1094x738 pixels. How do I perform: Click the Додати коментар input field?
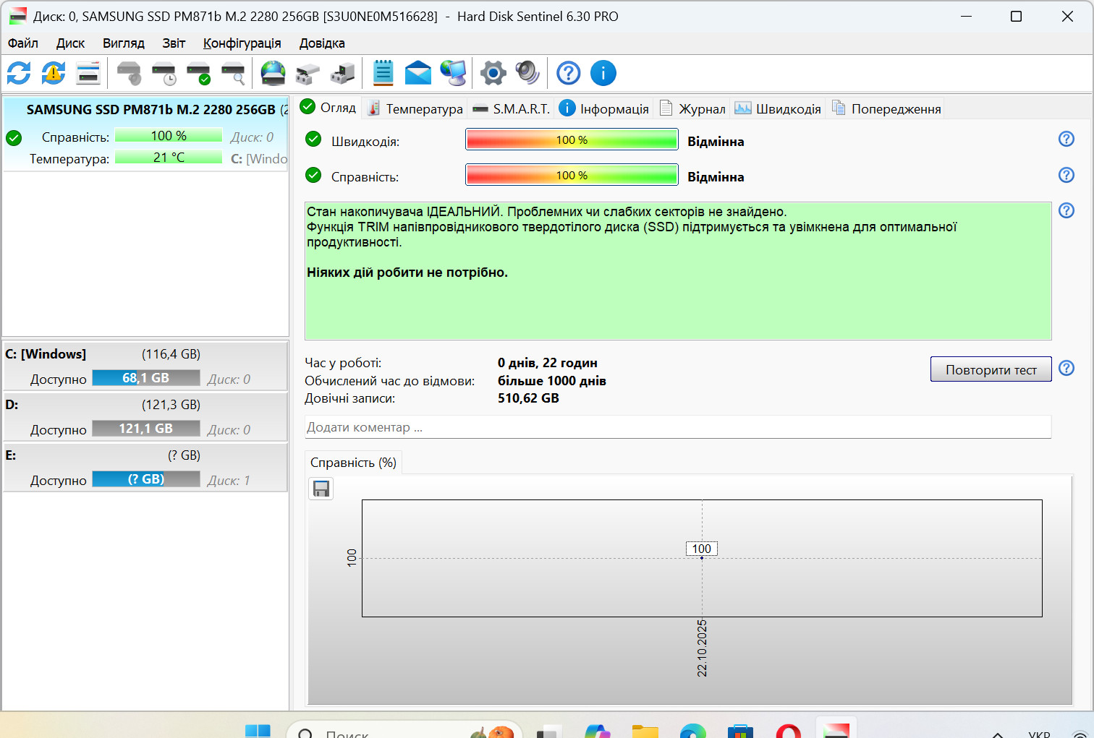(678, 427)
